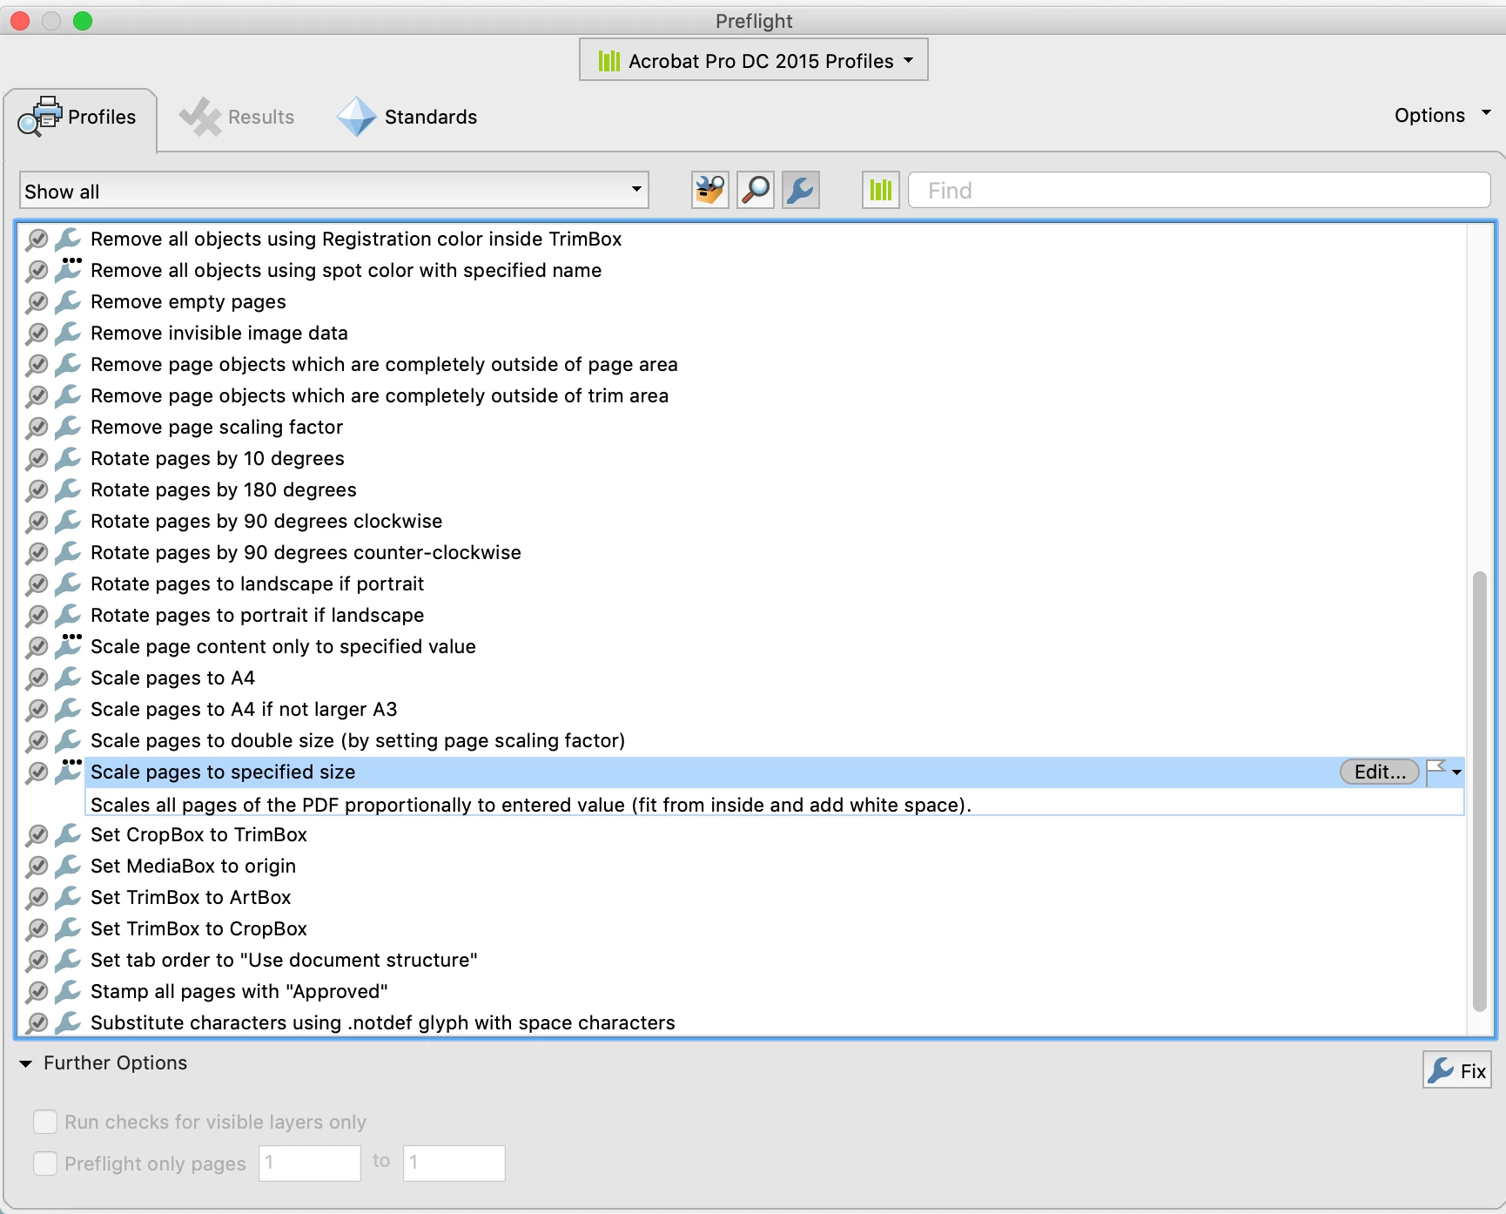Viewport: 1506px width, 1214px height.
Task: Click the Fix button
Action: [1457, 1070]
